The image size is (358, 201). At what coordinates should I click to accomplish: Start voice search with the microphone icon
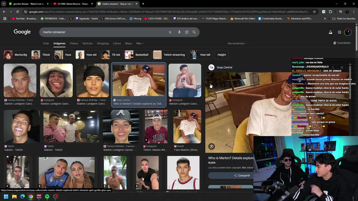click(179, 32)
